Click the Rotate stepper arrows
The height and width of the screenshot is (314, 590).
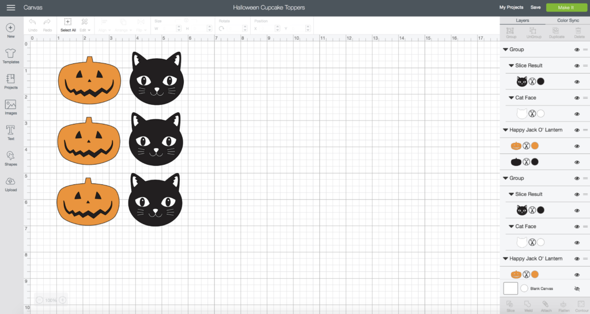pos(245,29)
